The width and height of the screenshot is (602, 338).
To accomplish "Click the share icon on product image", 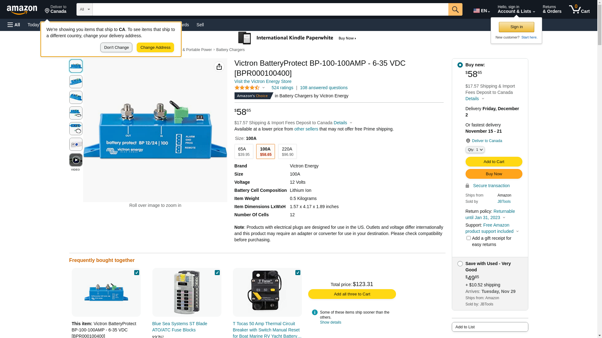I will (x=219, y=67).
